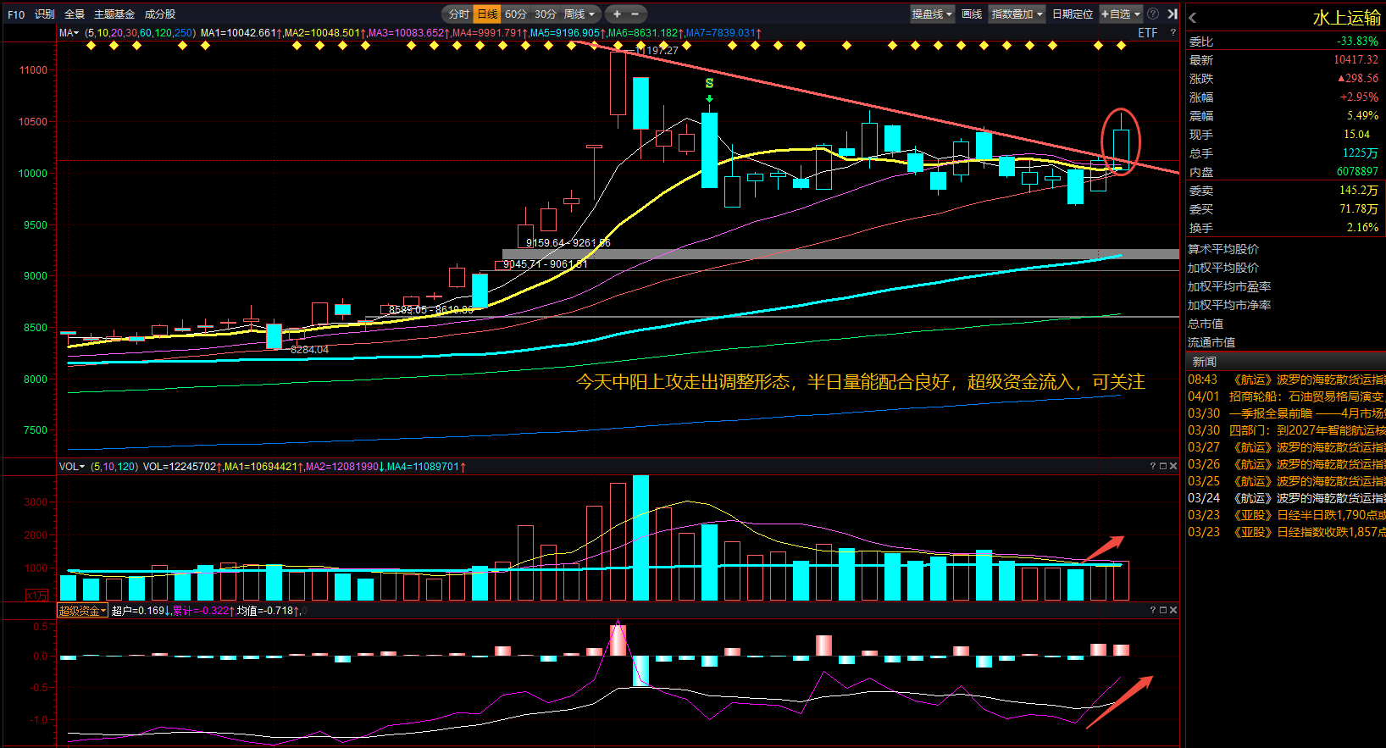Click the back arrow beside 水上运输
Screen dimensions: 1386x748
pyautogui.click(x=1193, y=18)
